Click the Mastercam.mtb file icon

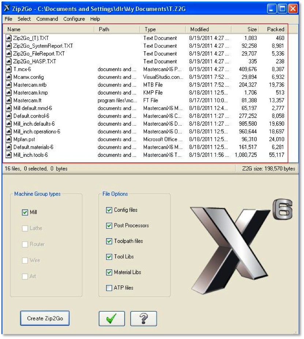pos(8,85)
